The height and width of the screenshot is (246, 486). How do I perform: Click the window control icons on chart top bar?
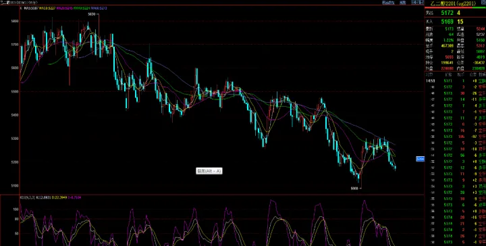coord(417,3)
